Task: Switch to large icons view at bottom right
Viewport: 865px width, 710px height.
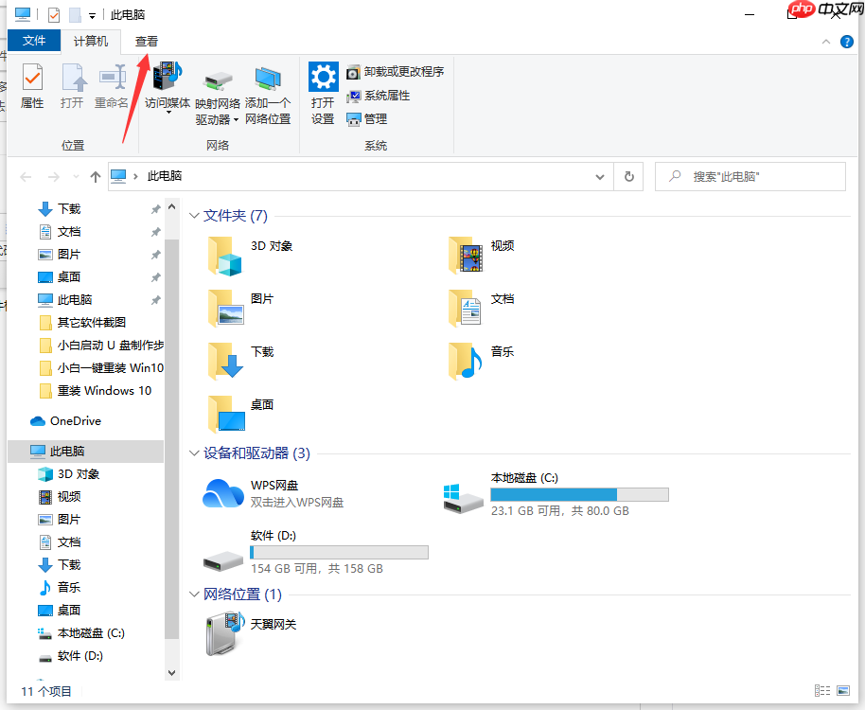Action: pyautogui.click(x=843, y=690)
